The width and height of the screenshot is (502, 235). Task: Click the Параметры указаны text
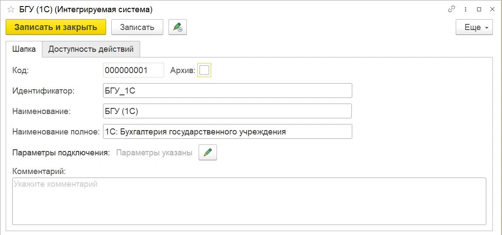coord(155,153)
